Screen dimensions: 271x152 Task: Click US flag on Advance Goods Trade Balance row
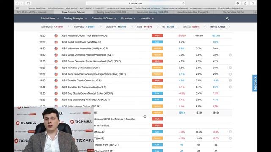[x=56, y=35]
